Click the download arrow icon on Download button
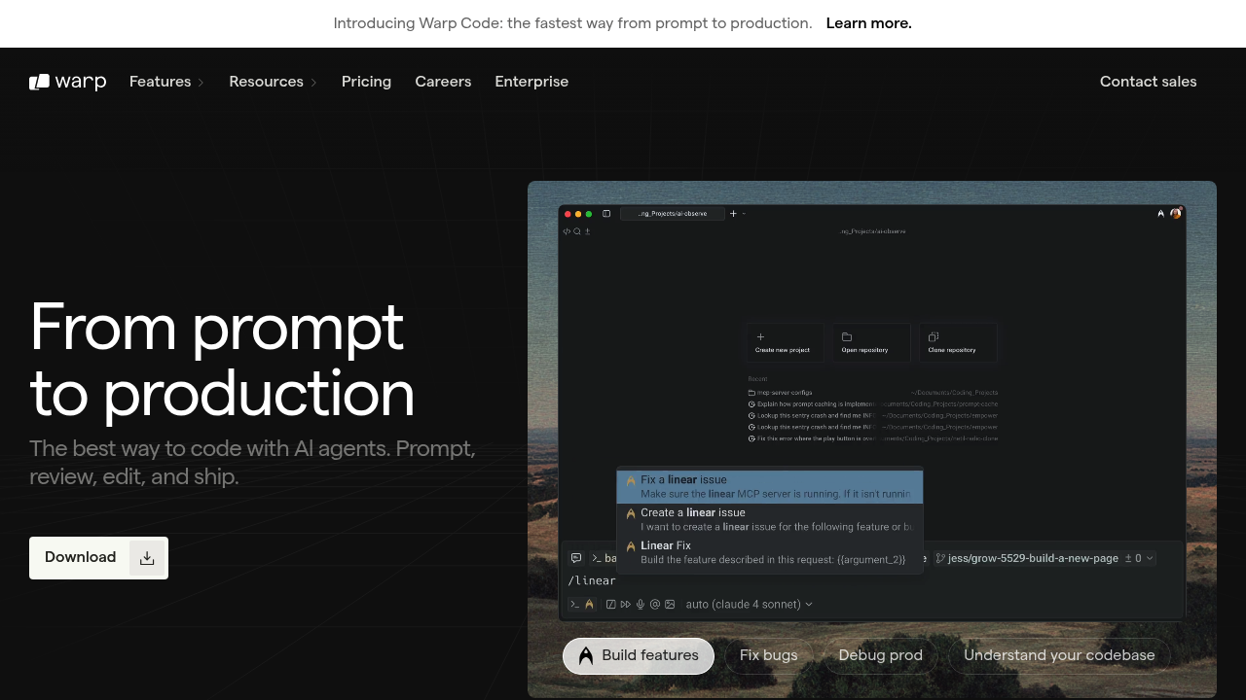Image resolution: width=1246 pixels, height=700 pixels. pyautogui.click(x=147, y=558)
